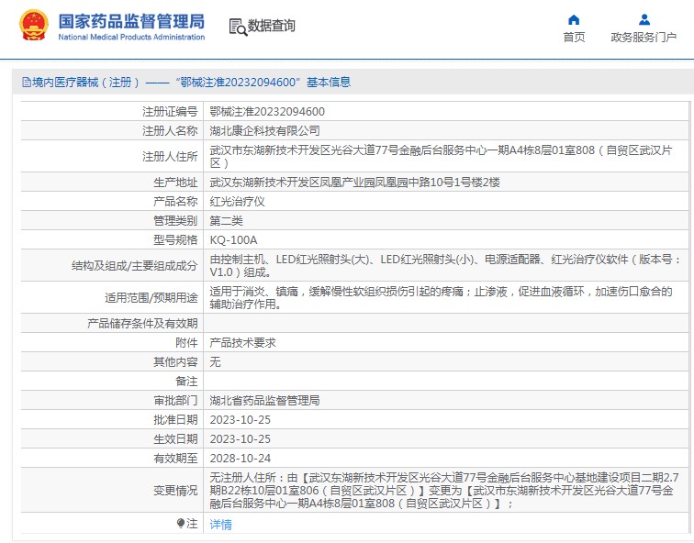
Task: Open the 详情 details link
Action: coord(220,525)
